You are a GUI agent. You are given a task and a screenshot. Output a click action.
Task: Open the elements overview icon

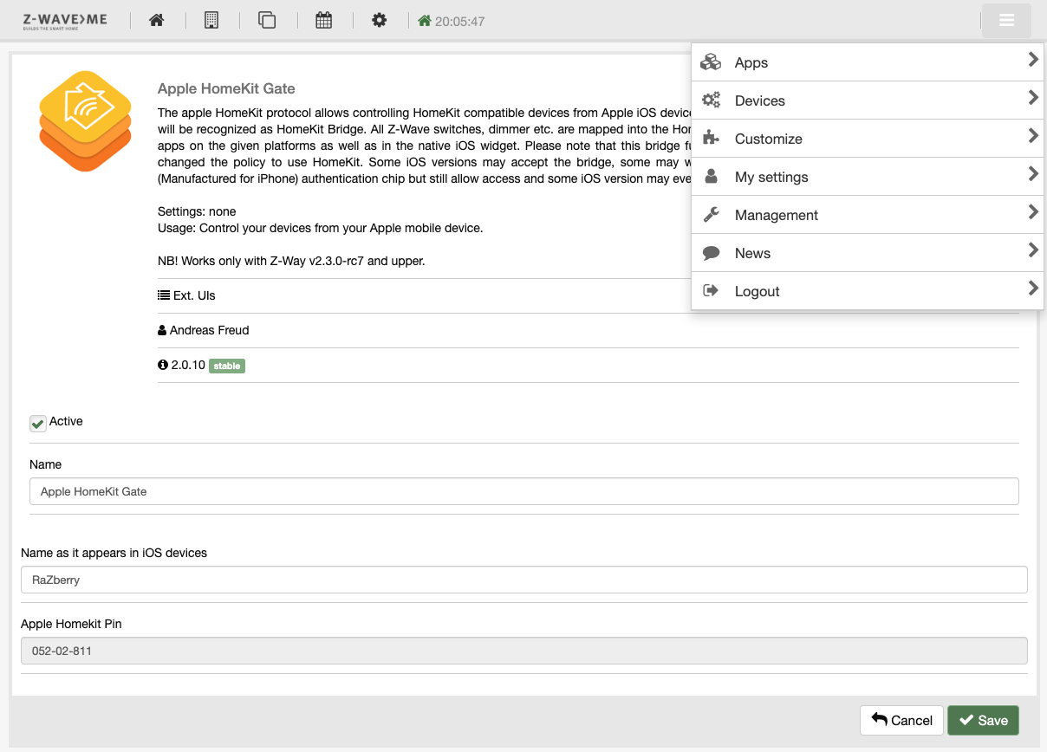[267, 20]
